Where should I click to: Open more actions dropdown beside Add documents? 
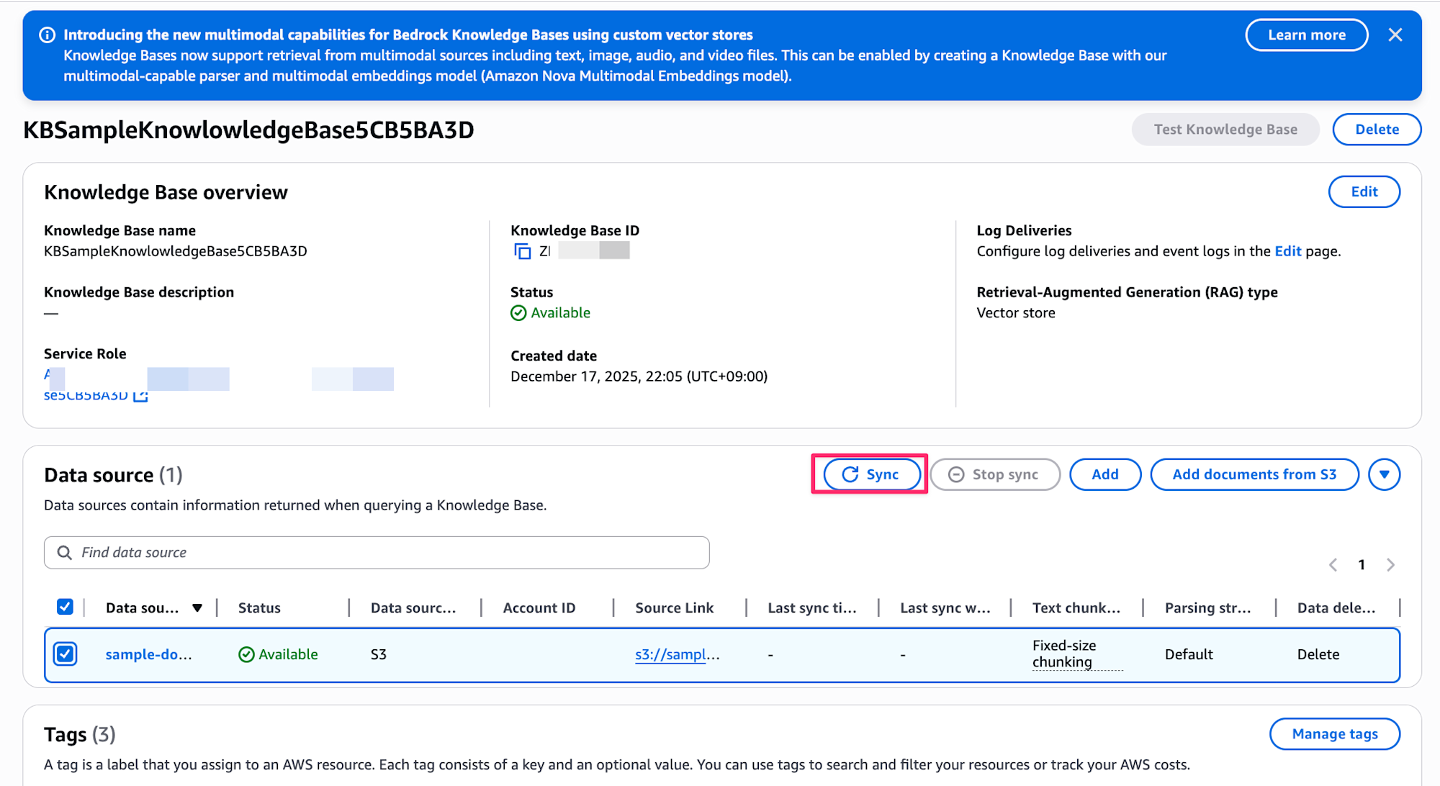1384,474
